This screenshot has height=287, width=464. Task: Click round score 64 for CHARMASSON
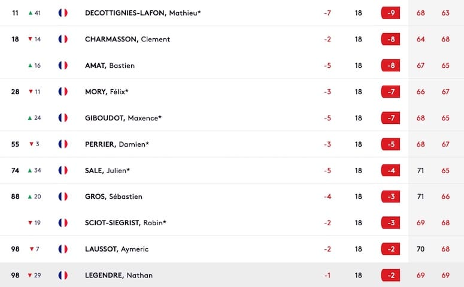420,39
